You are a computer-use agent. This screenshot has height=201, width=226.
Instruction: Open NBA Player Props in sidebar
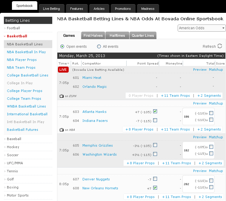coord(22,60)
